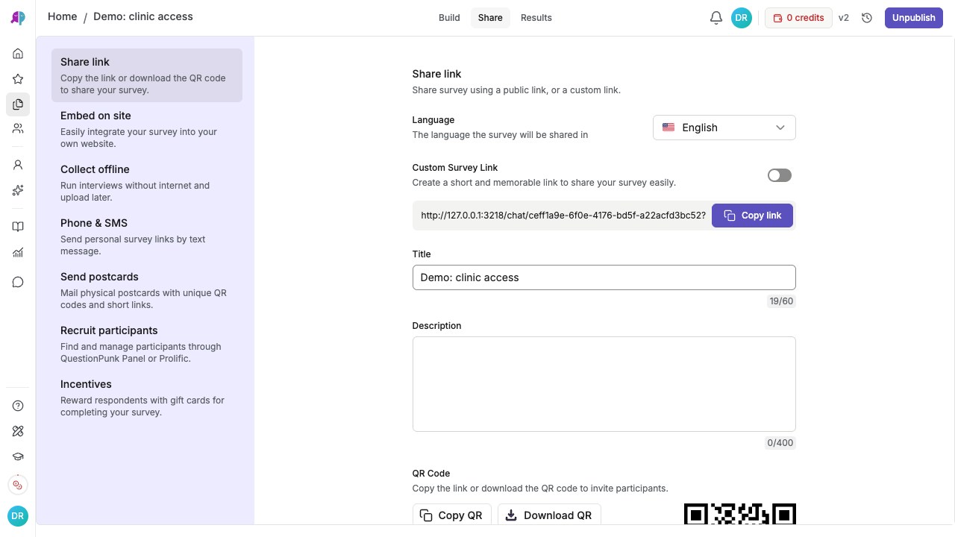
Task: Open the Phone & SMS section
Action: pyautogui.click(x=147, y=236)
